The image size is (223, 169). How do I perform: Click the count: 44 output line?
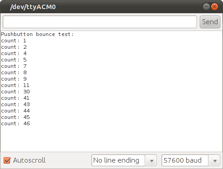pyautogui.click(x=15, y=111)
